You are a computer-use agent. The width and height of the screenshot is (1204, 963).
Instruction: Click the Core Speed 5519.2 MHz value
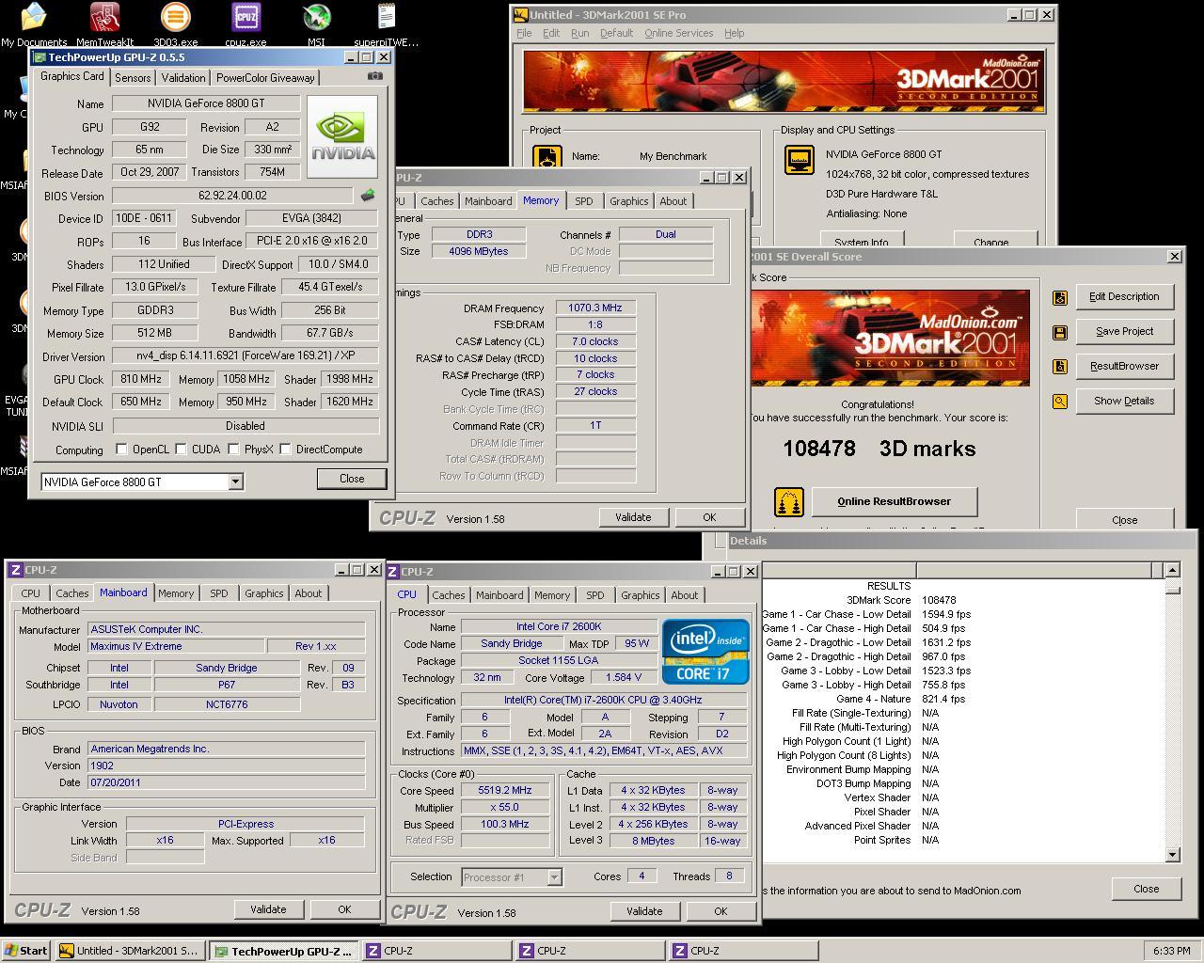505,791
